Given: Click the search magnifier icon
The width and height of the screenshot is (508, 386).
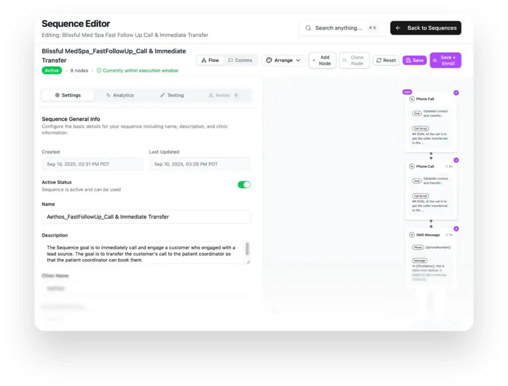Looking at the screenshot, I should click(x=308, y=28).
